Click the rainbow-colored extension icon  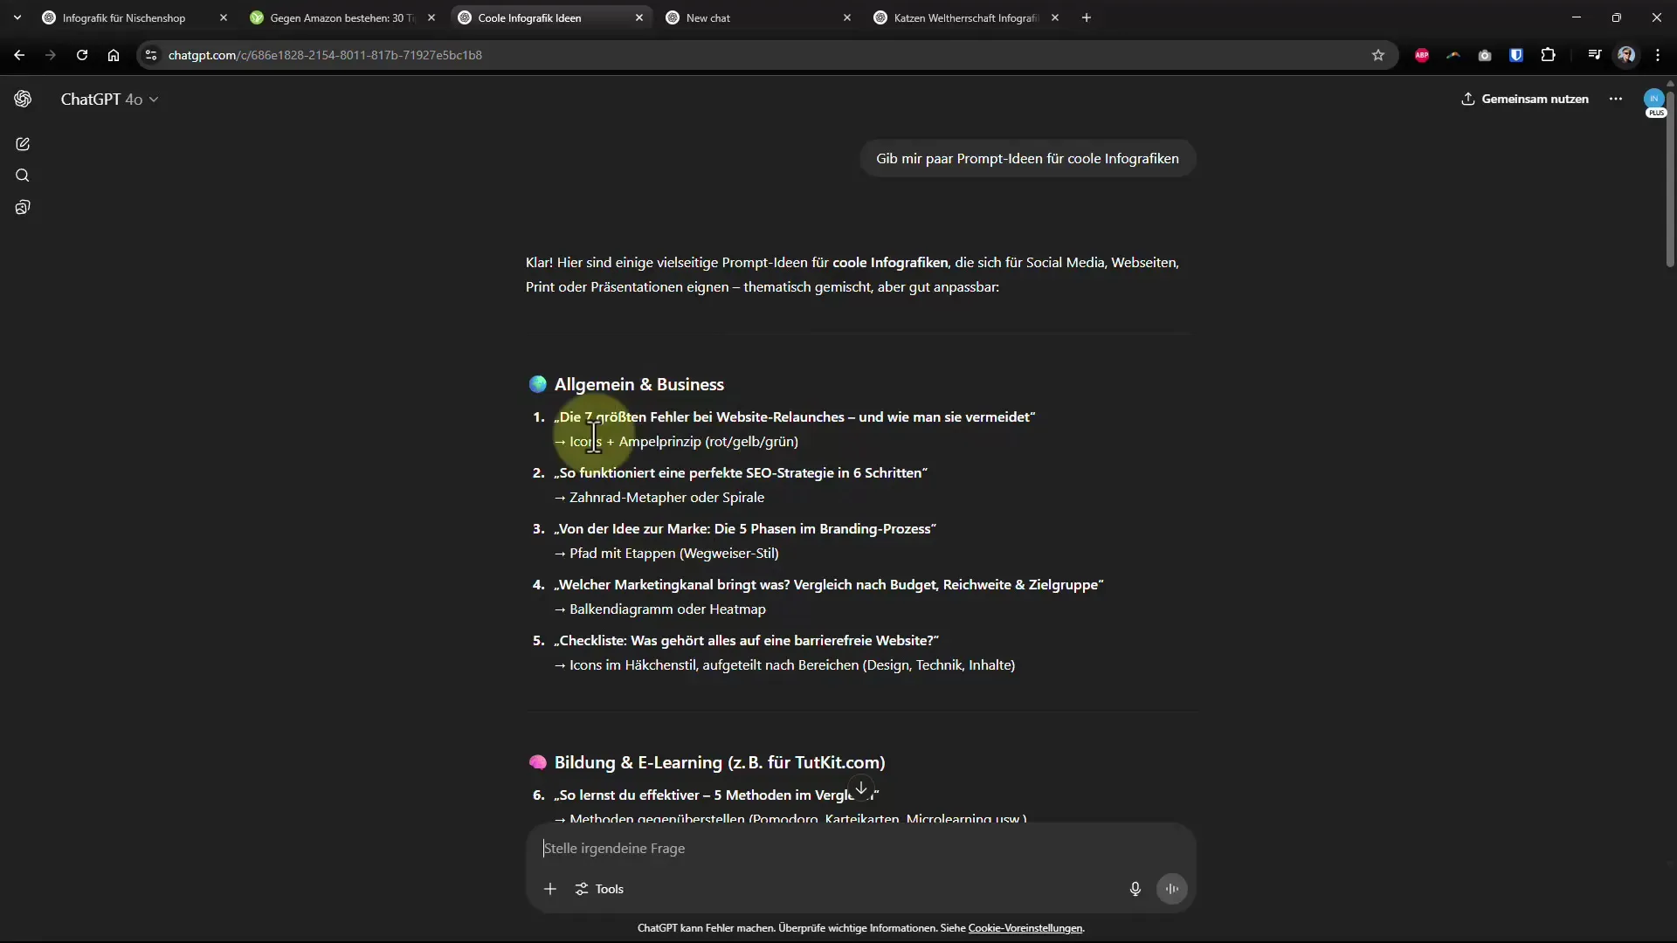pos(1453,55)
